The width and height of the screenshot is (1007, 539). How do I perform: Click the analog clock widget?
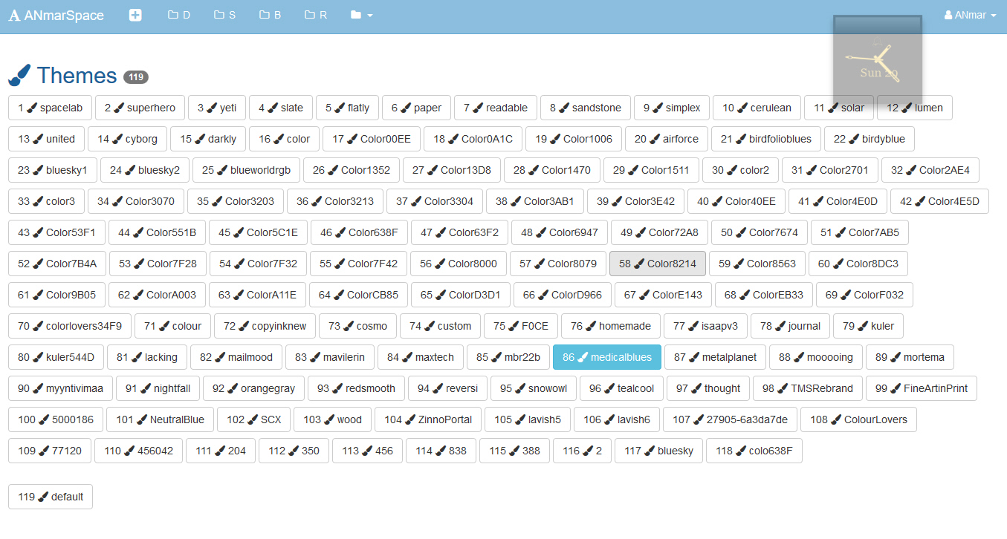pos(877,59)
